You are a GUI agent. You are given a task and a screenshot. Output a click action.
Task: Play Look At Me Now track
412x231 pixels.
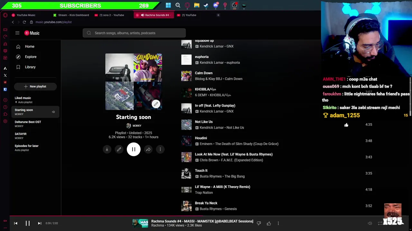point(234,154)
